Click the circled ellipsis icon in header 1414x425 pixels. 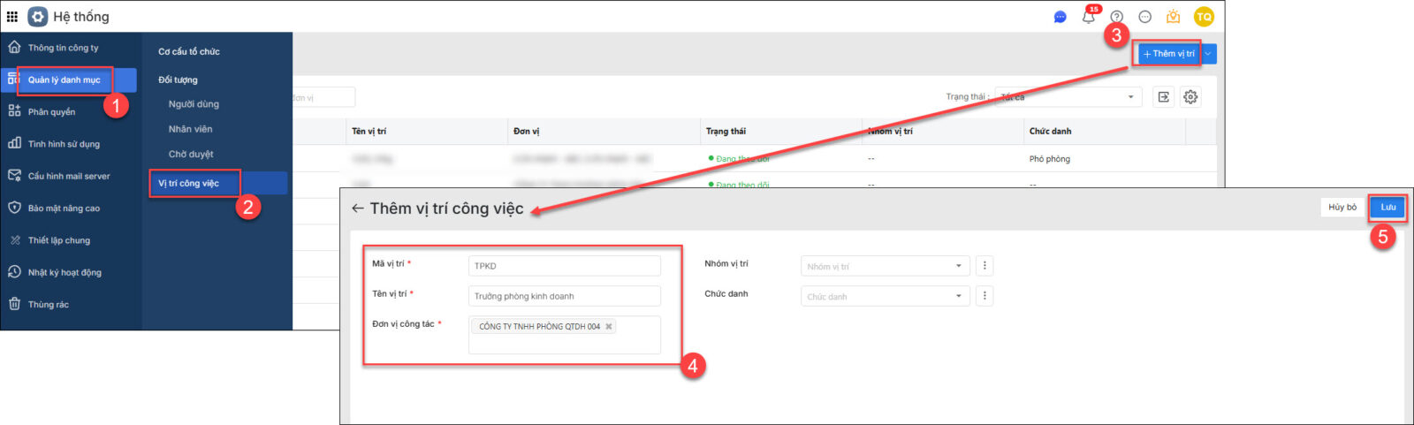point(1145,17)
